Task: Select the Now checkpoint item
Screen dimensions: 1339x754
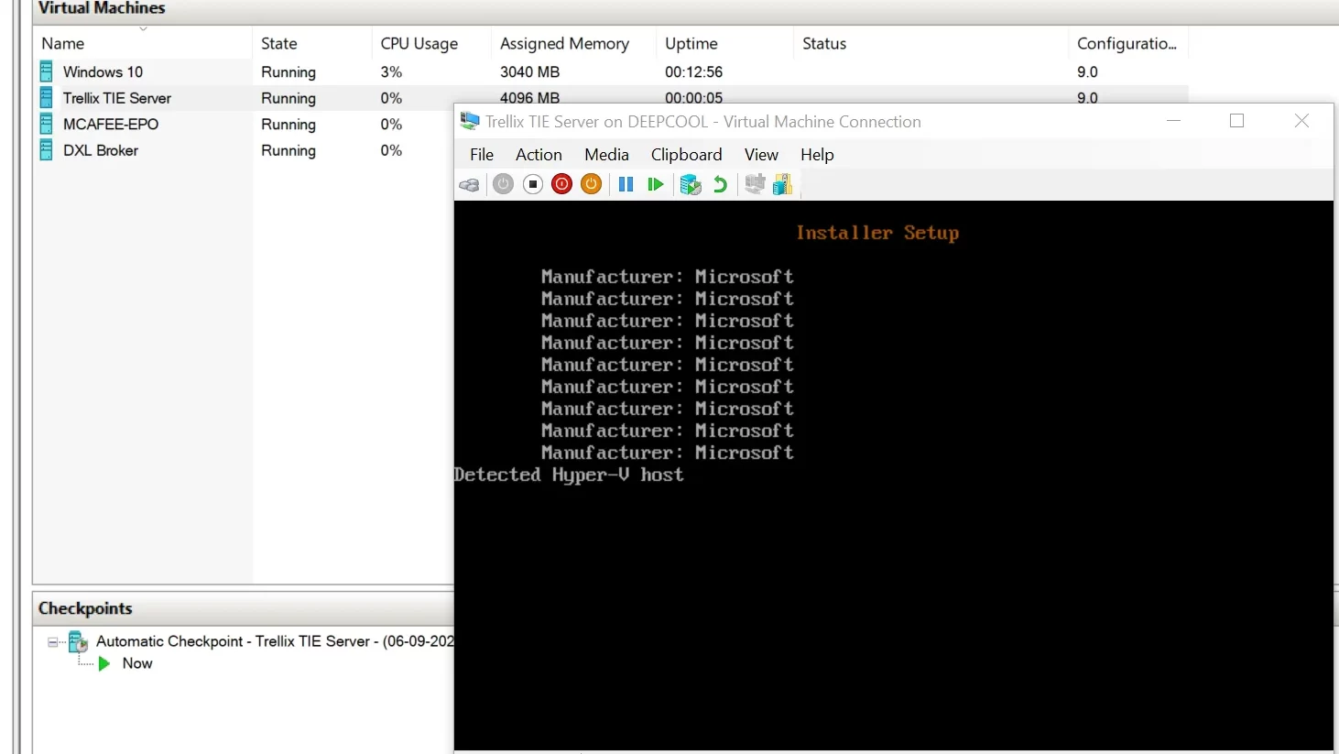Action: 137,663
